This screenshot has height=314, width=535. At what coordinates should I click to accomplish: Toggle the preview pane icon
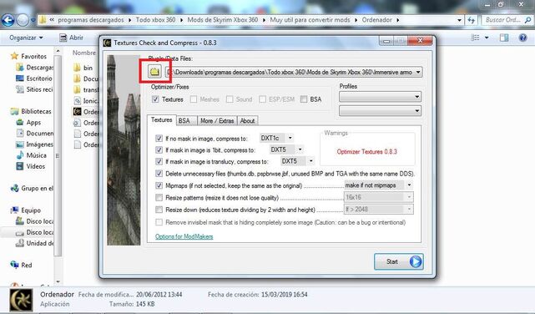(504, 38)
